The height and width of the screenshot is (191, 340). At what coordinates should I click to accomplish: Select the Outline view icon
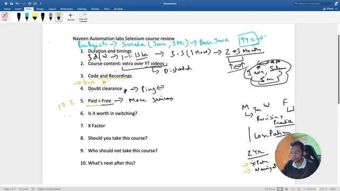click(x=293, y=189)
